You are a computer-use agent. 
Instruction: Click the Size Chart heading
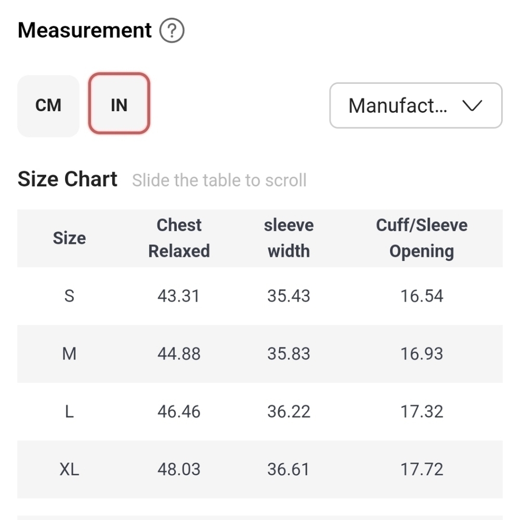68,179
